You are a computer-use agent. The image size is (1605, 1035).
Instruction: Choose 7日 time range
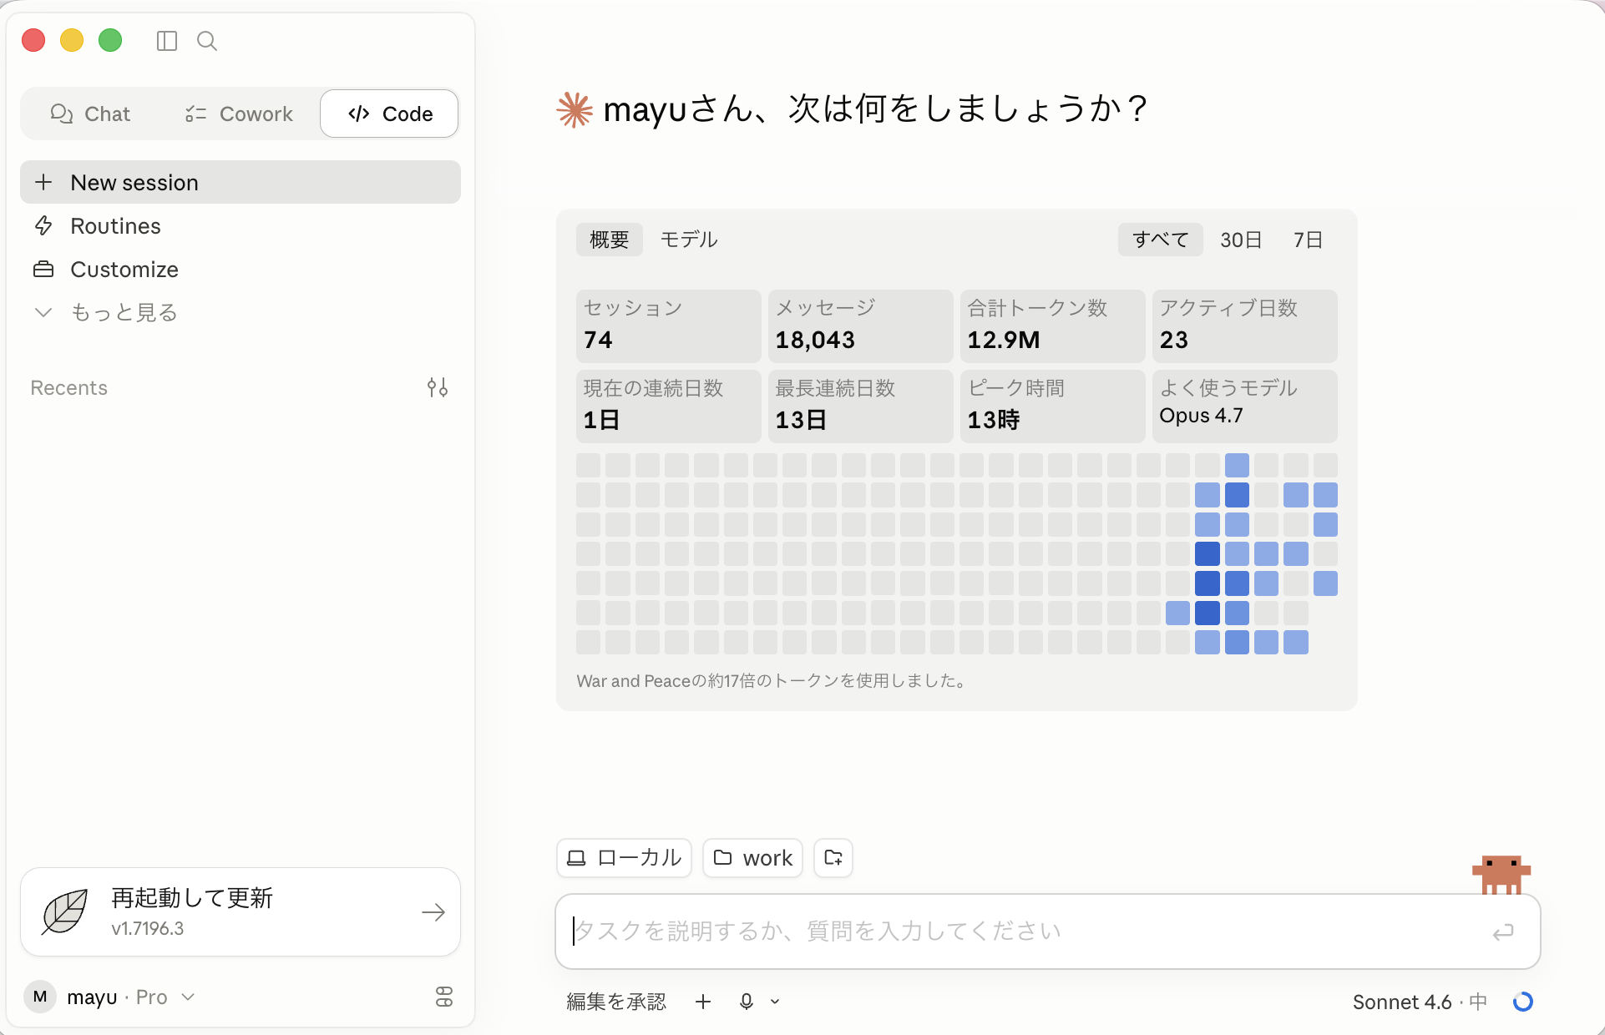1309,240
